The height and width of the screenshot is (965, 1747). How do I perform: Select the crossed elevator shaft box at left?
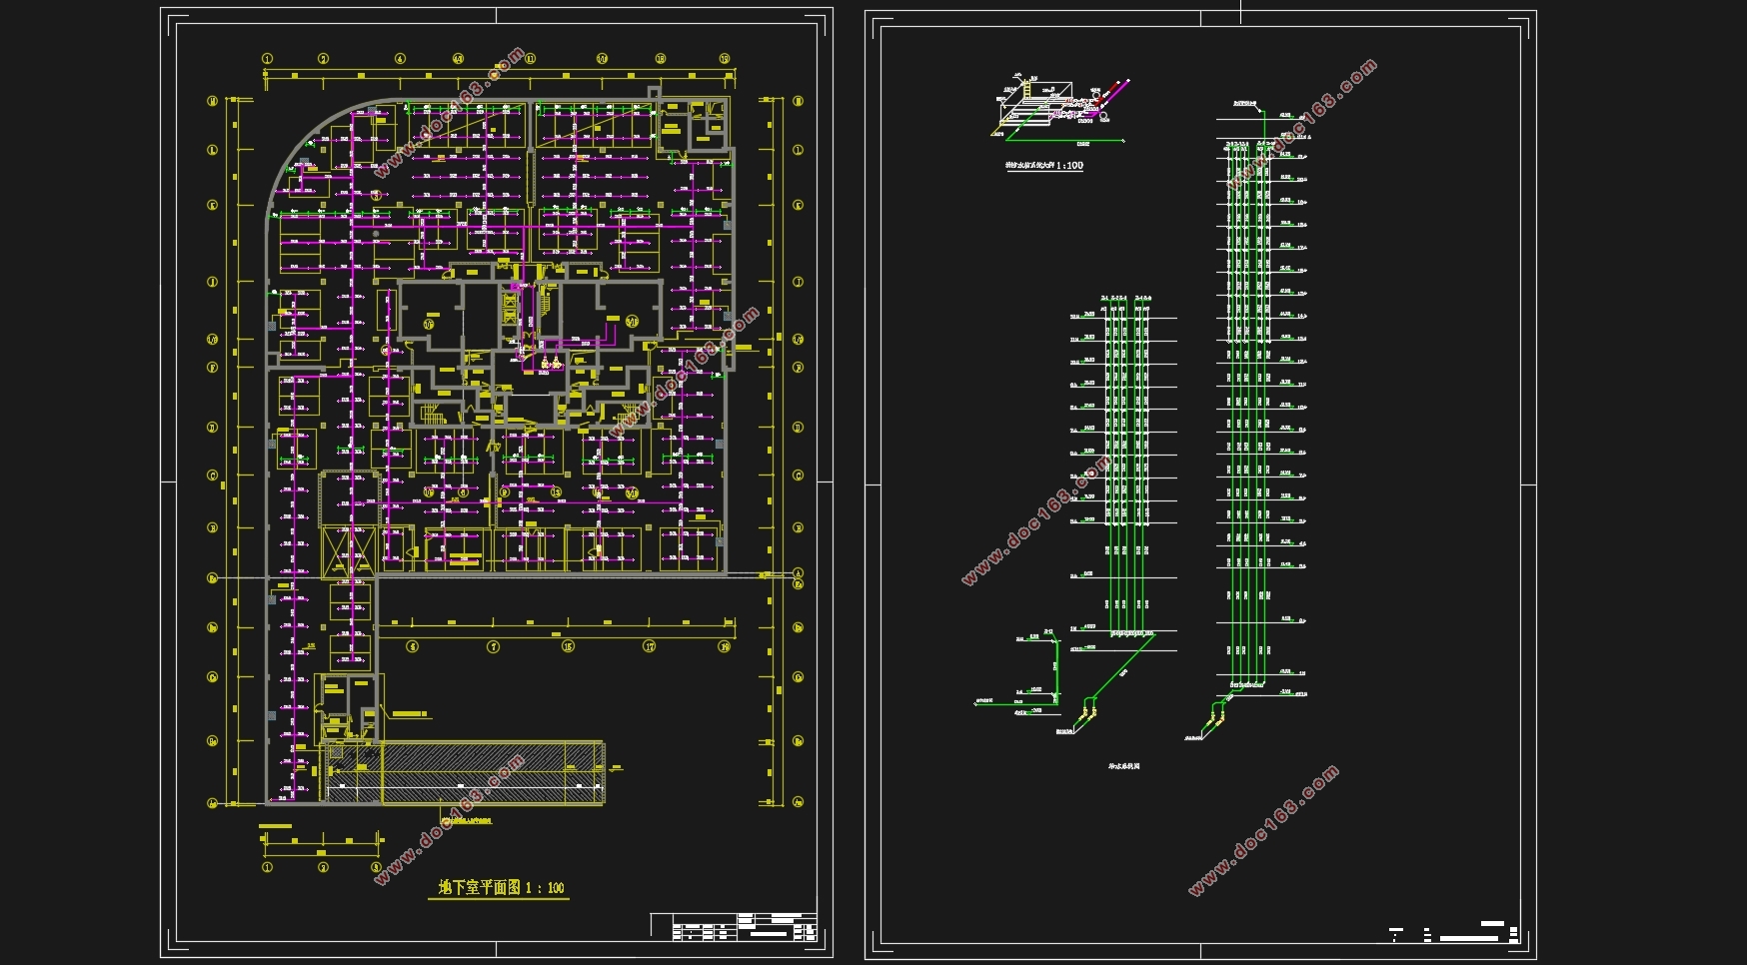pyautogui.click(x=347, y=552)
